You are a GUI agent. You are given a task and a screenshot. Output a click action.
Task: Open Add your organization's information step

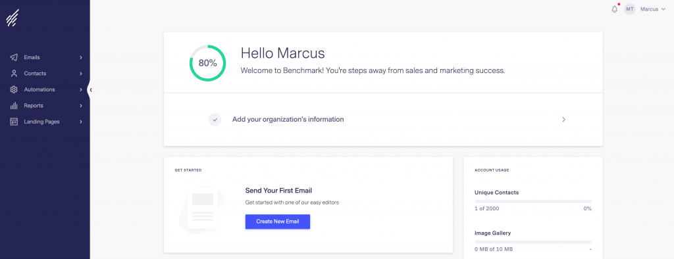click(383, 120)
